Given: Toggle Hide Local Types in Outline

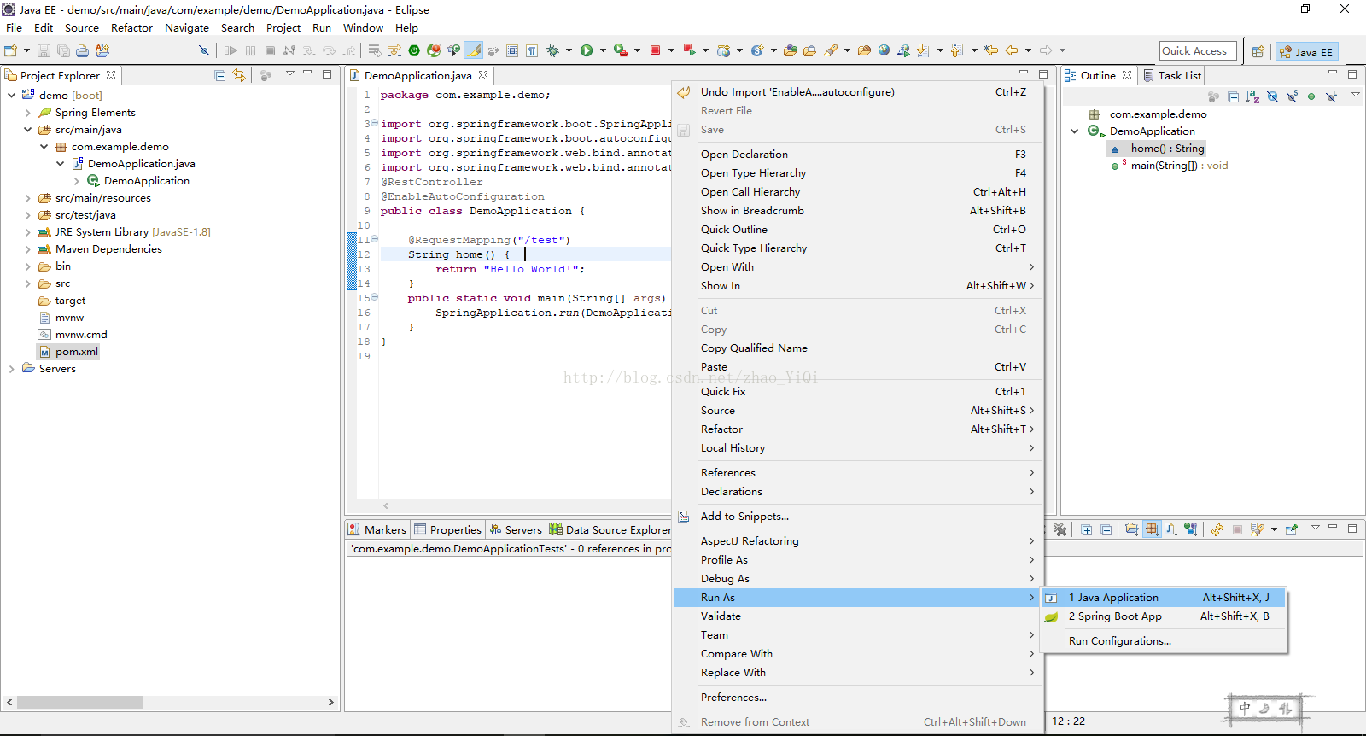Looking at the screenshot, I should pyautogui.click(x=1331, y=96).
